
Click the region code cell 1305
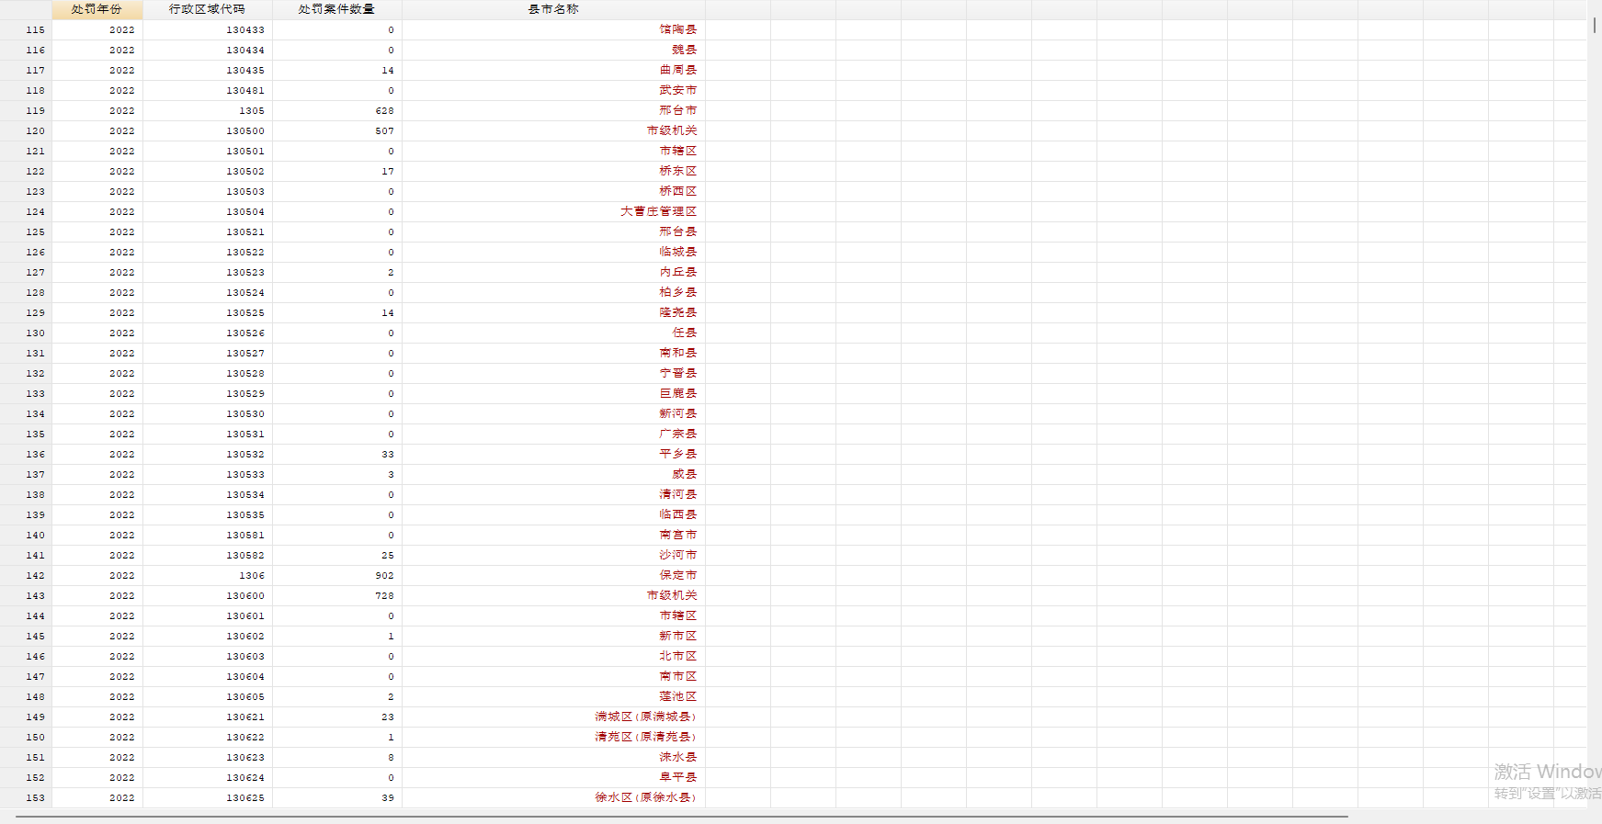point(208,111)
